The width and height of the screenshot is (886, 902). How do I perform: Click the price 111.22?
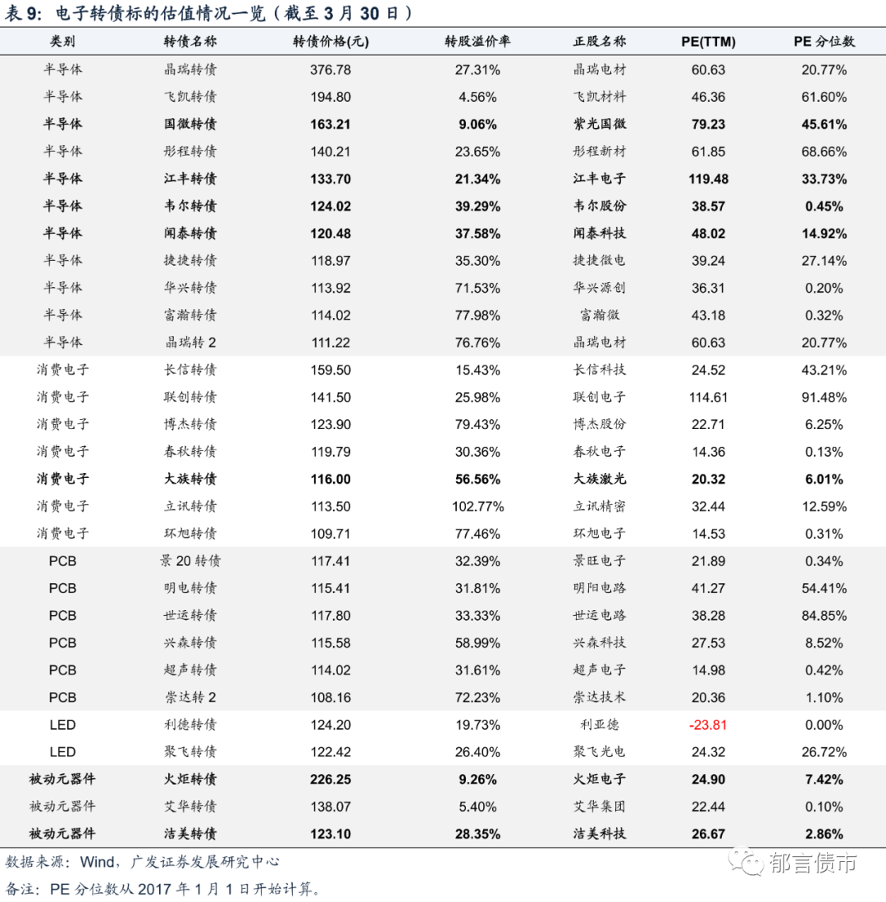pos(331,342)
